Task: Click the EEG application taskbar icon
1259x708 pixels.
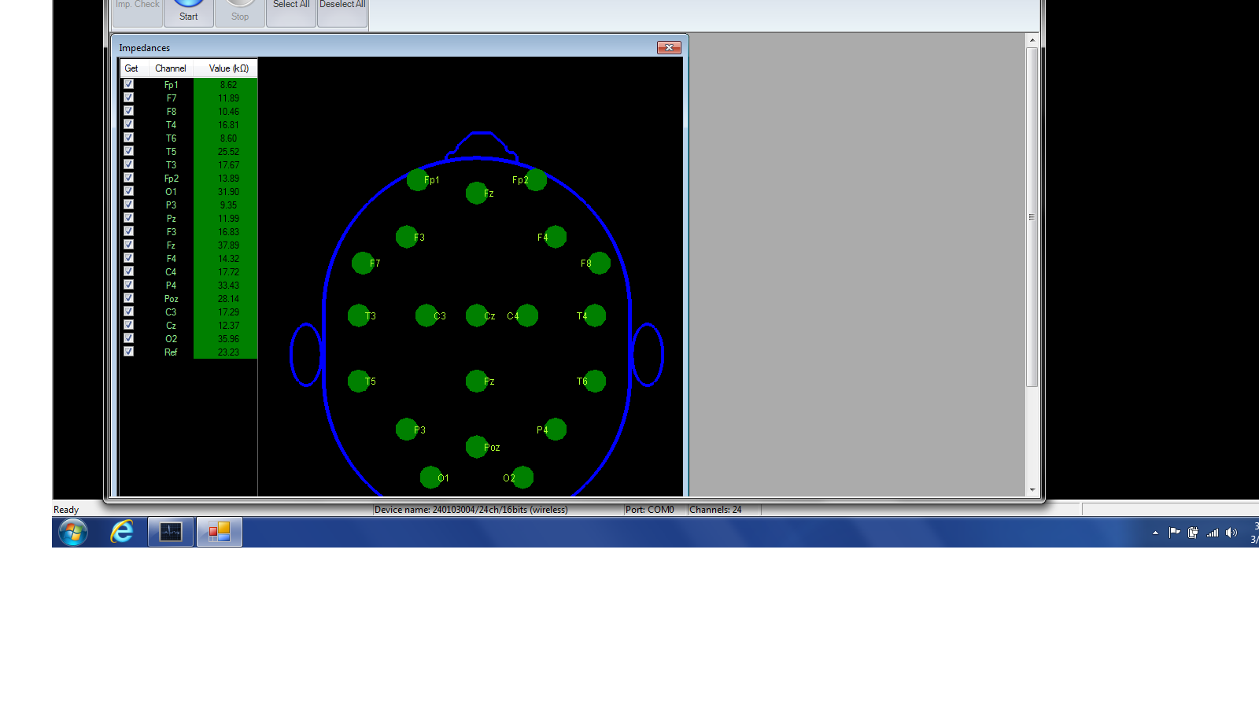Action: (x=171, y=533)
